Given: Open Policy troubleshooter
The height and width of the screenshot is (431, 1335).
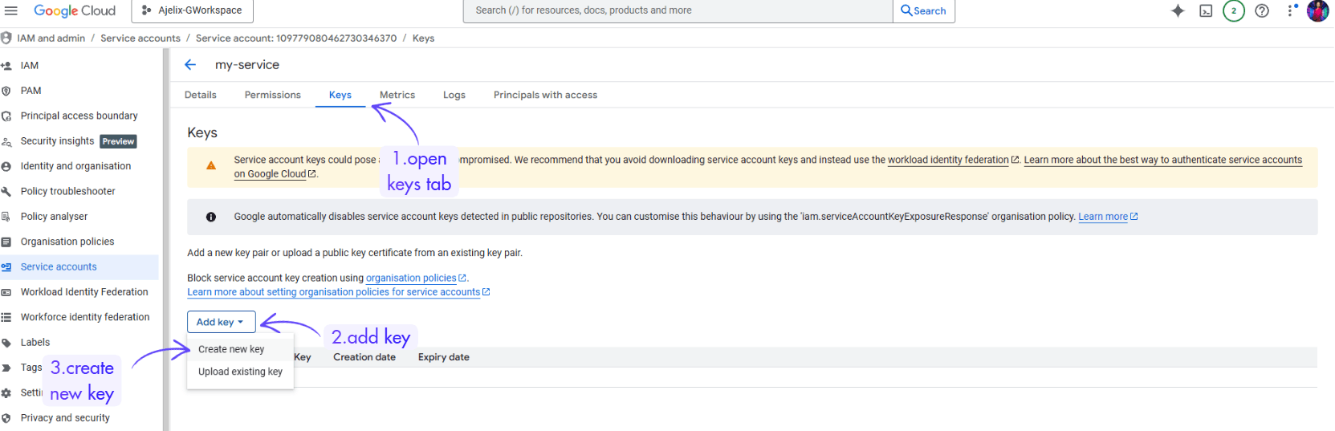Looking at the screenshot, I should [67, 191].
